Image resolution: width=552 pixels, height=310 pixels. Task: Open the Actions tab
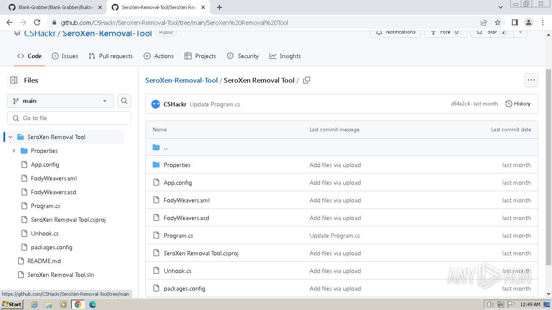pyautogui.click(x=159, y=56)
